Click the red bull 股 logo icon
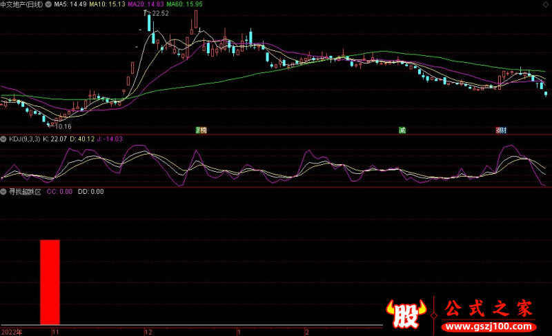 (x=406, y=314)
